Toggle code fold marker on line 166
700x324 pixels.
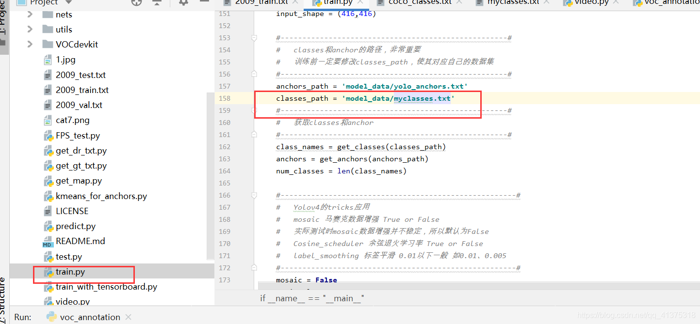click(254, 195)
